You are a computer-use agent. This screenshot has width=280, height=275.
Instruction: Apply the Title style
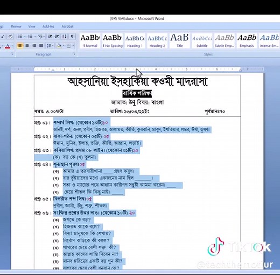click(x=179, y=41)
